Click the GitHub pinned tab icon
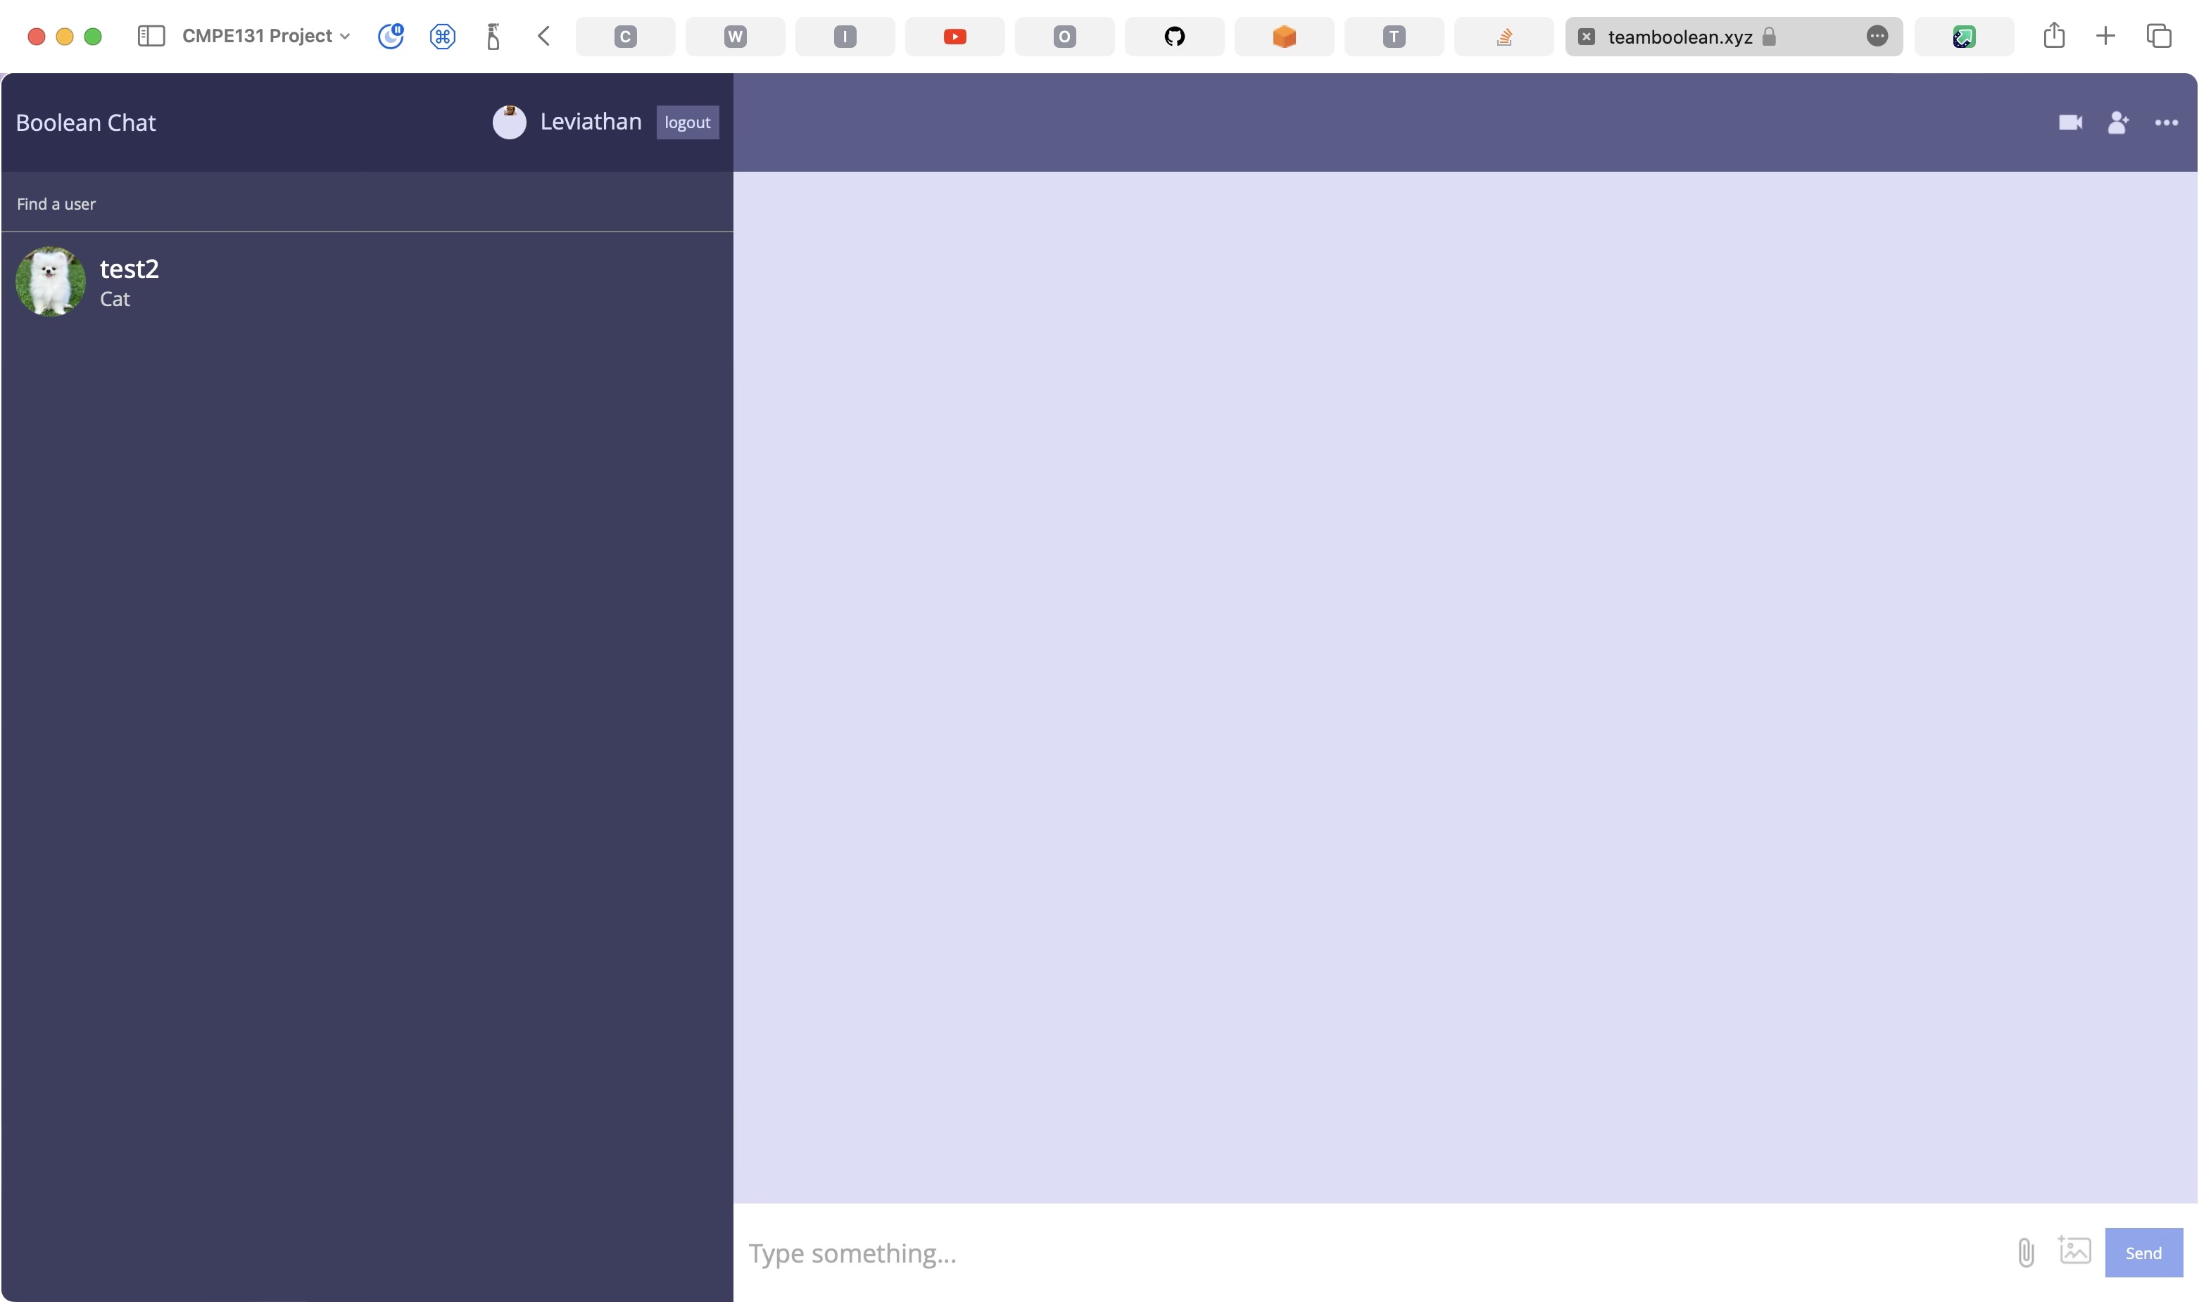2199x1302 pixels. pyautogui.click(x=1173, y=36)
